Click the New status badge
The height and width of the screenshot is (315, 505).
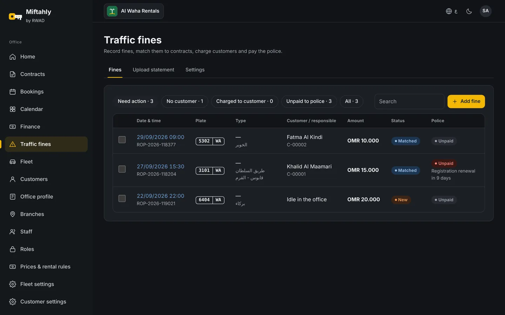401,200
